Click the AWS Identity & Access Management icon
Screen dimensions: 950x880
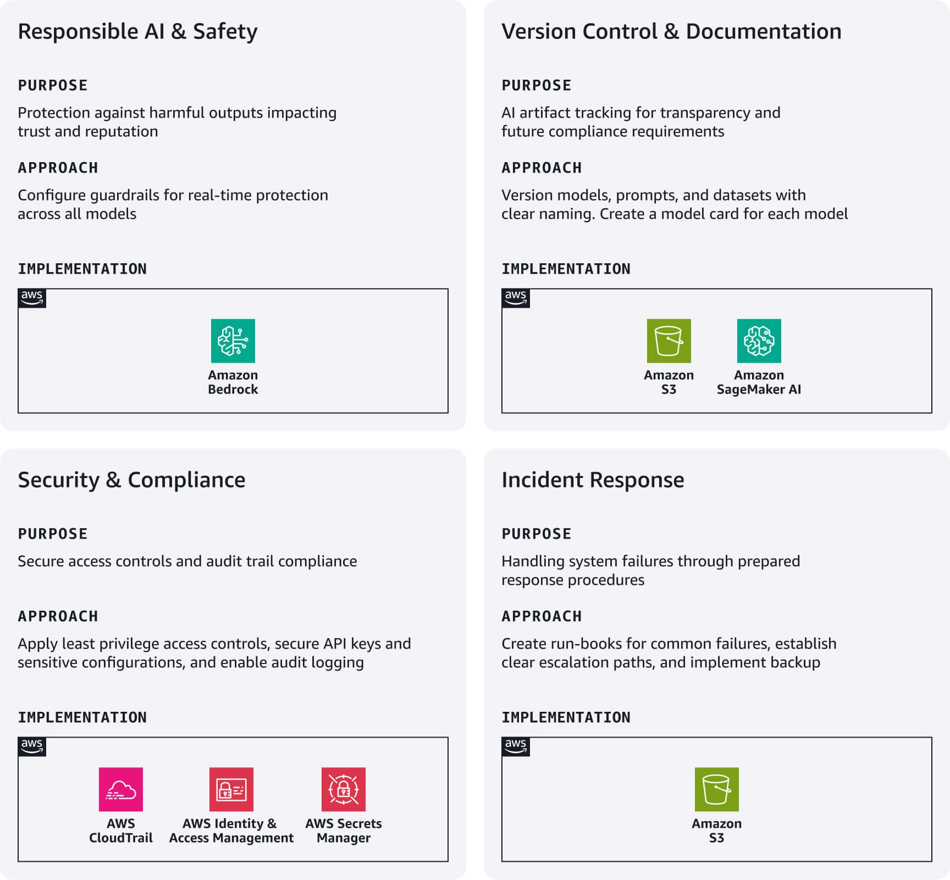[231, 789]
